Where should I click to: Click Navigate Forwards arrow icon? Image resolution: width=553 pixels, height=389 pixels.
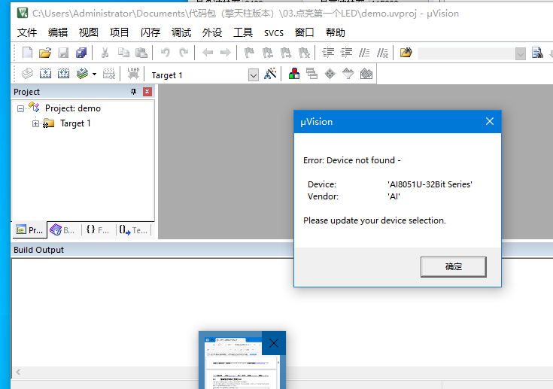pyautogui.click(x=226, y=53)
